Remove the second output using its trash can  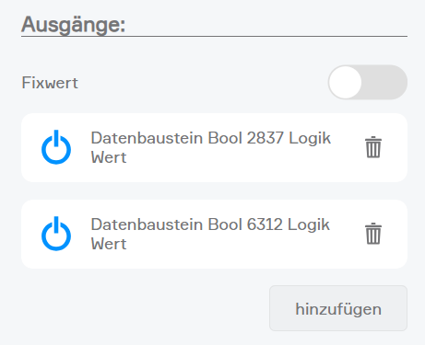373,234
